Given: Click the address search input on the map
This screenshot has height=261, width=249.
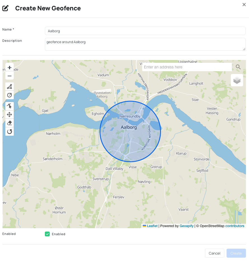Looking at the screenshot, I should [x=187, y=67].
